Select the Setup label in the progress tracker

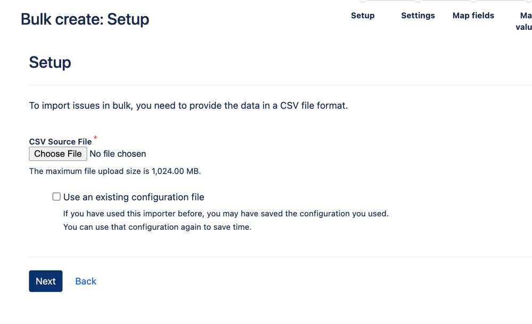click(x=363, y=15)
